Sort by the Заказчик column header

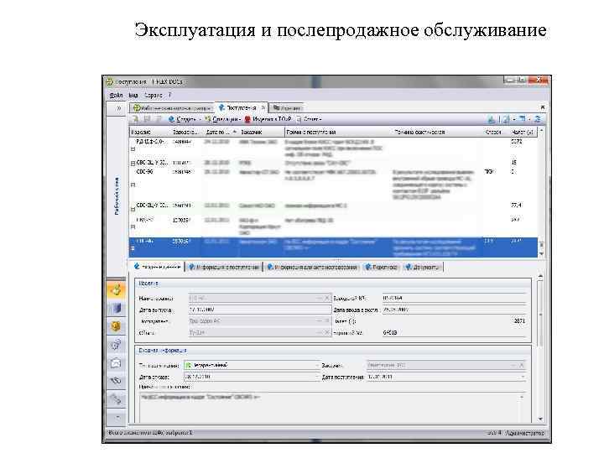point(261,132)
